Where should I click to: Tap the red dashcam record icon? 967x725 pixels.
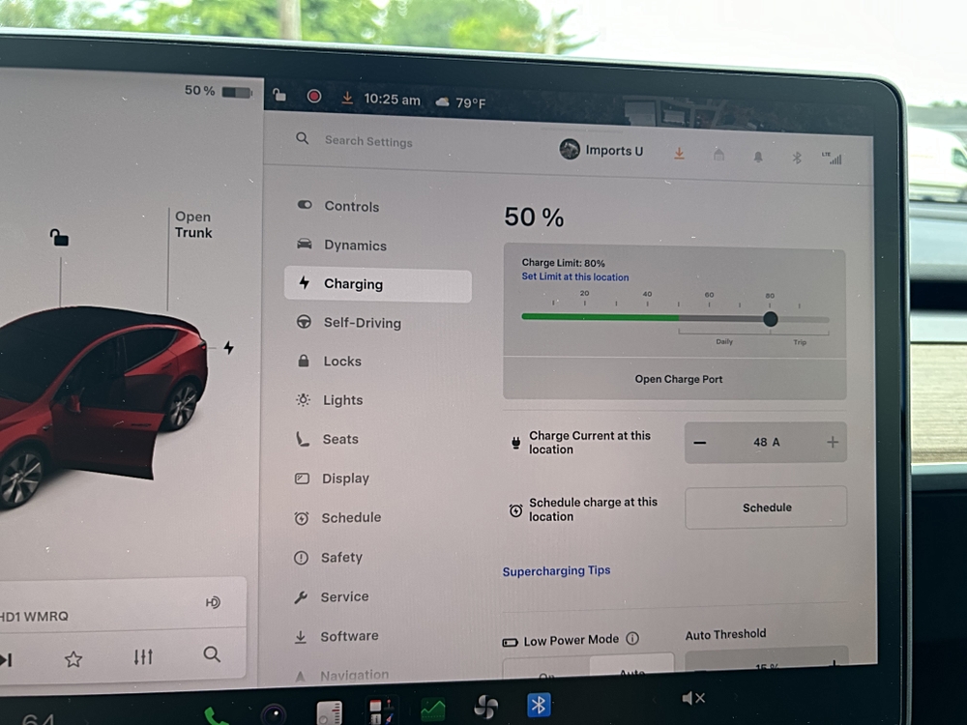[314, 96]
